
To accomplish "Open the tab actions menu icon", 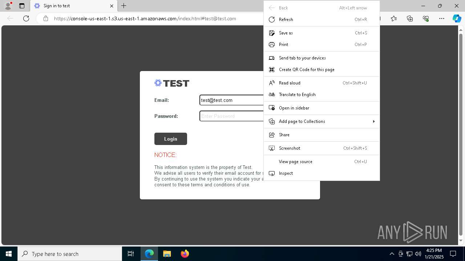I will point(22,6).
